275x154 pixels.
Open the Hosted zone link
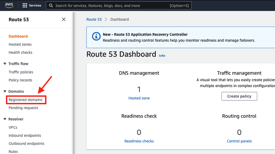[139, 98]
